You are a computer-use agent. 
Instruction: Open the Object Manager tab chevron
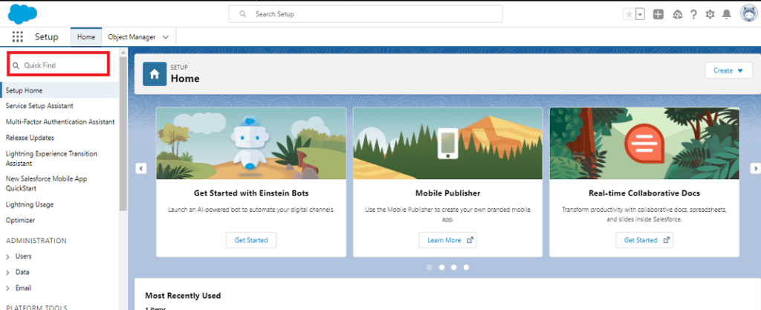(166, 37)
